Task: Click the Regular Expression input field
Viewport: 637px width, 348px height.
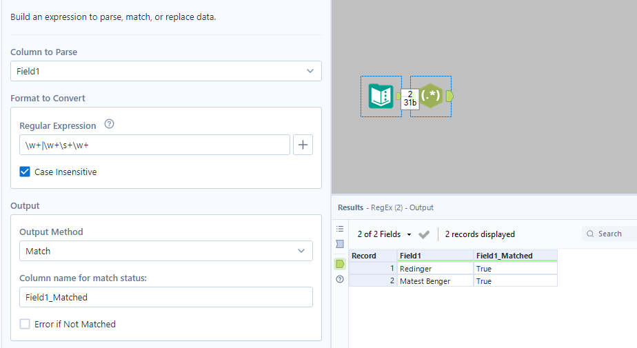Action: [x=154, y=145]
